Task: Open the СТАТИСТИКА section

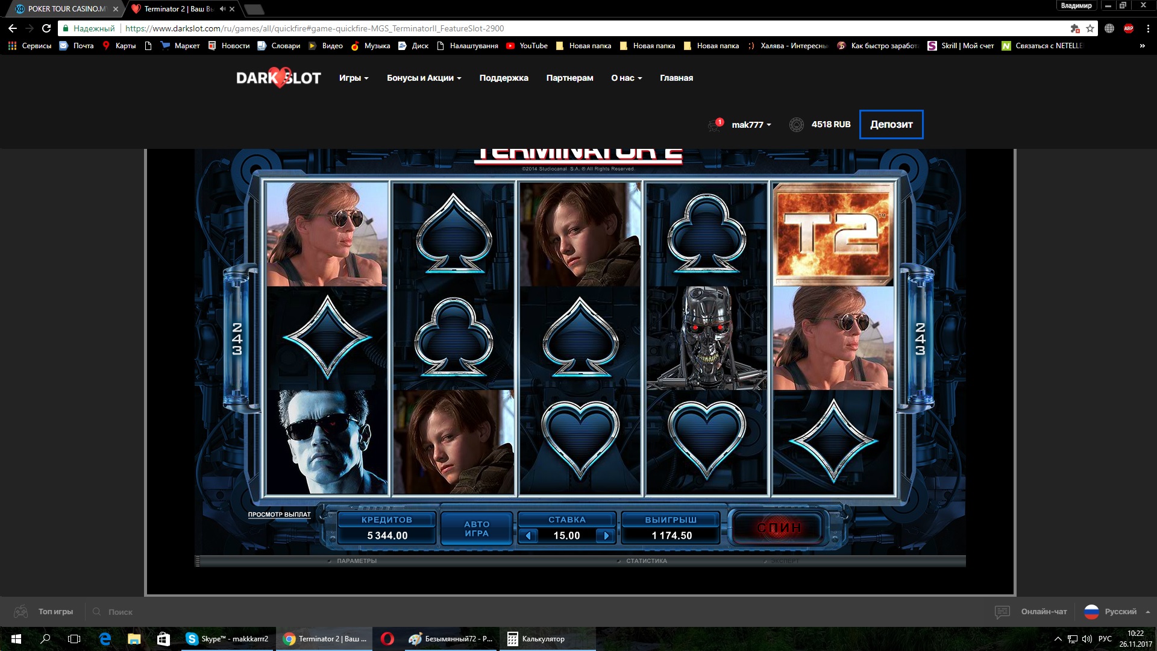Action: (646, 561)
